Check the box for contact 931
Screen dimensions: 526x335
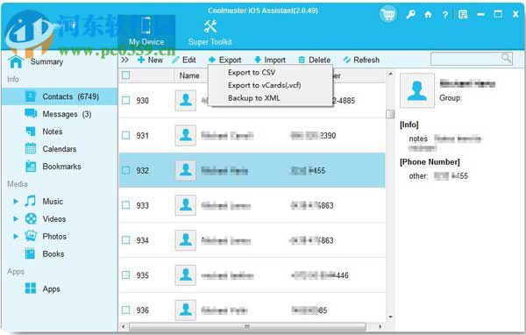[125, 135]
